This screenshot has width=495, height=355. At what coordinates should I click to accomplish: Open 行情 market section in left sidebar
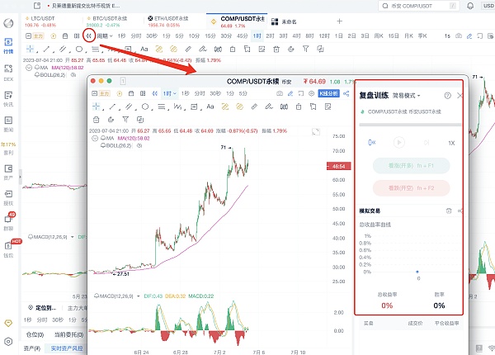click(8, 45)
